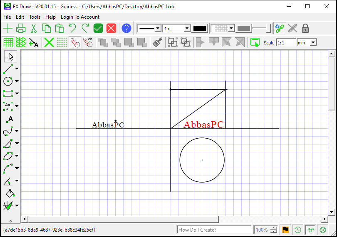This screenshot has width=337, height=237.
Task: Open the Edit menu
Action: (20, 17)
